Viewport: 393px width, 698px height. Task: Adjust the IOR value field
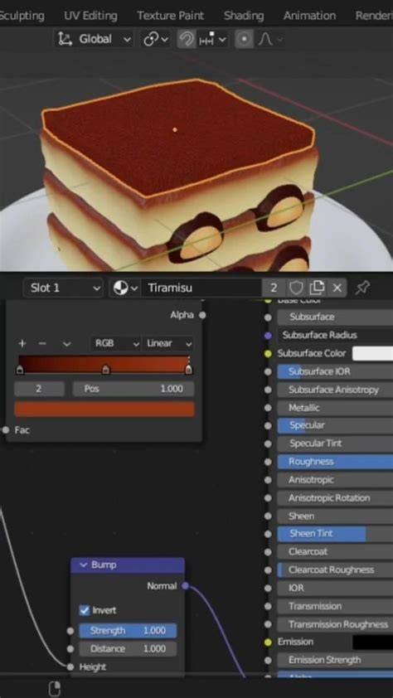(x=335, y=588)
